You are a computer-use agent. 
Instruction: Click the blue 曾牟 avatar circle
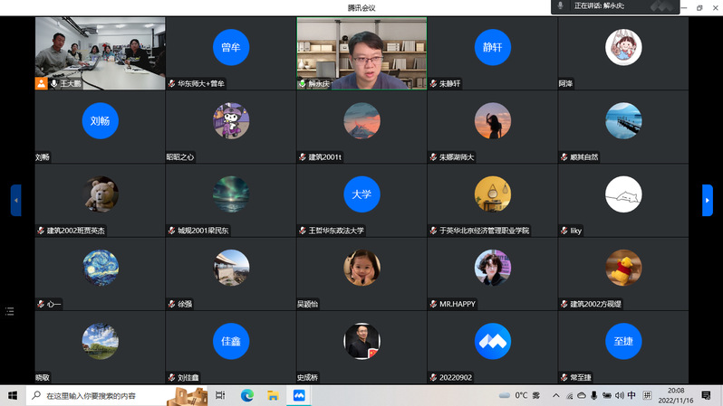click(231, 47)
